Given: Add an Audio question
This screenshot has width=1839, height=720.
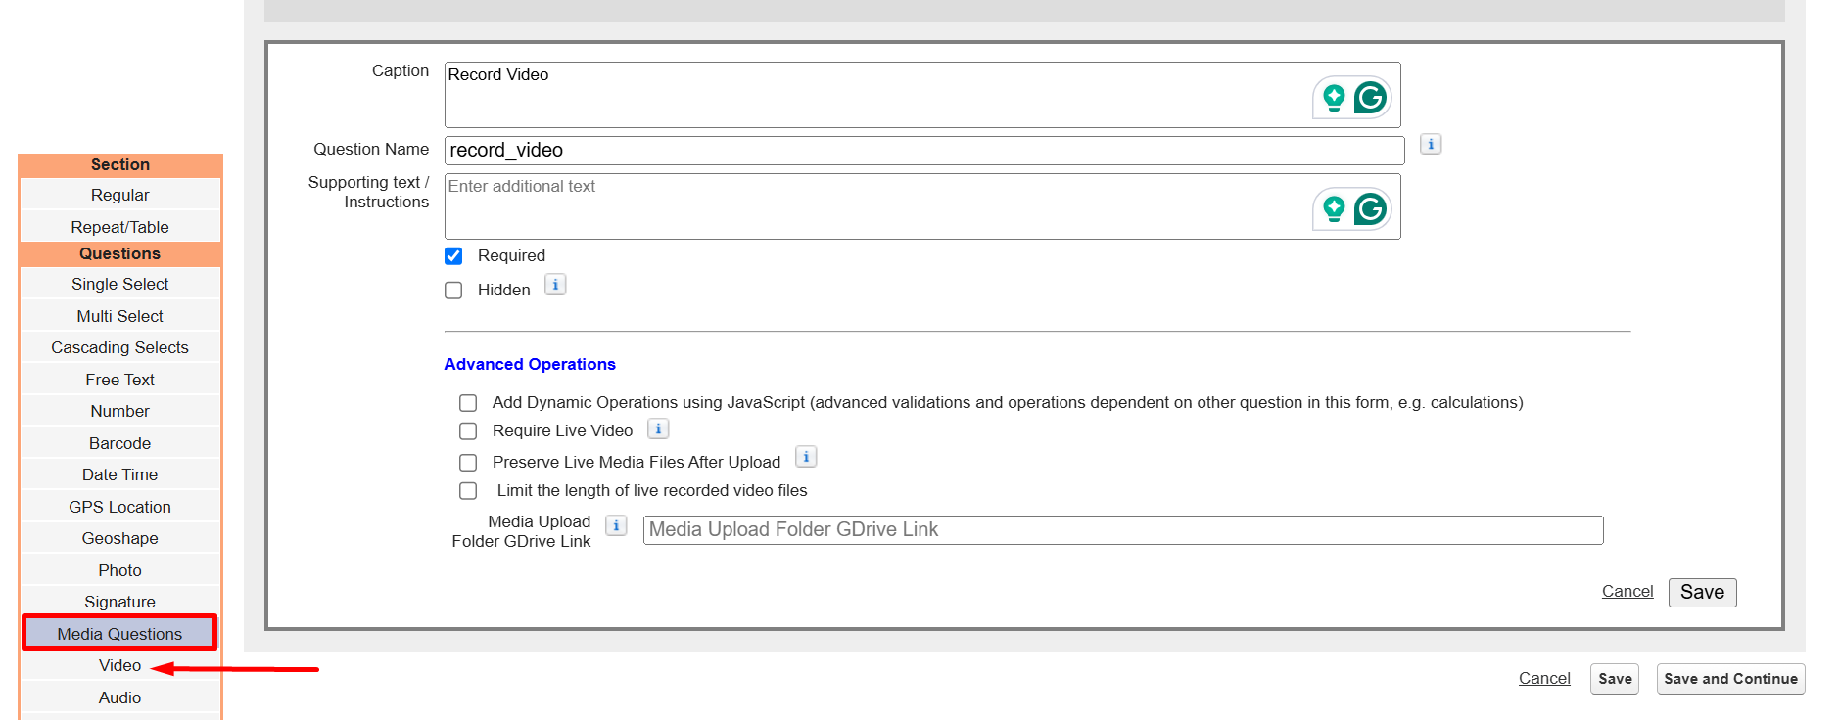Looking at the screenshot, I should (x=120, y=697).
